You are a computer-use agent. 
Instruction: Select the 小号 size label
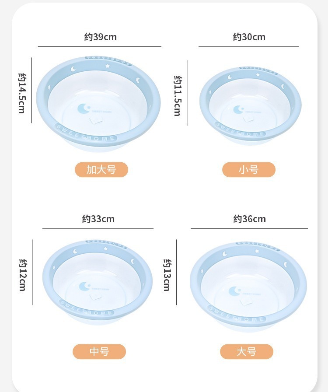(248, 170)
